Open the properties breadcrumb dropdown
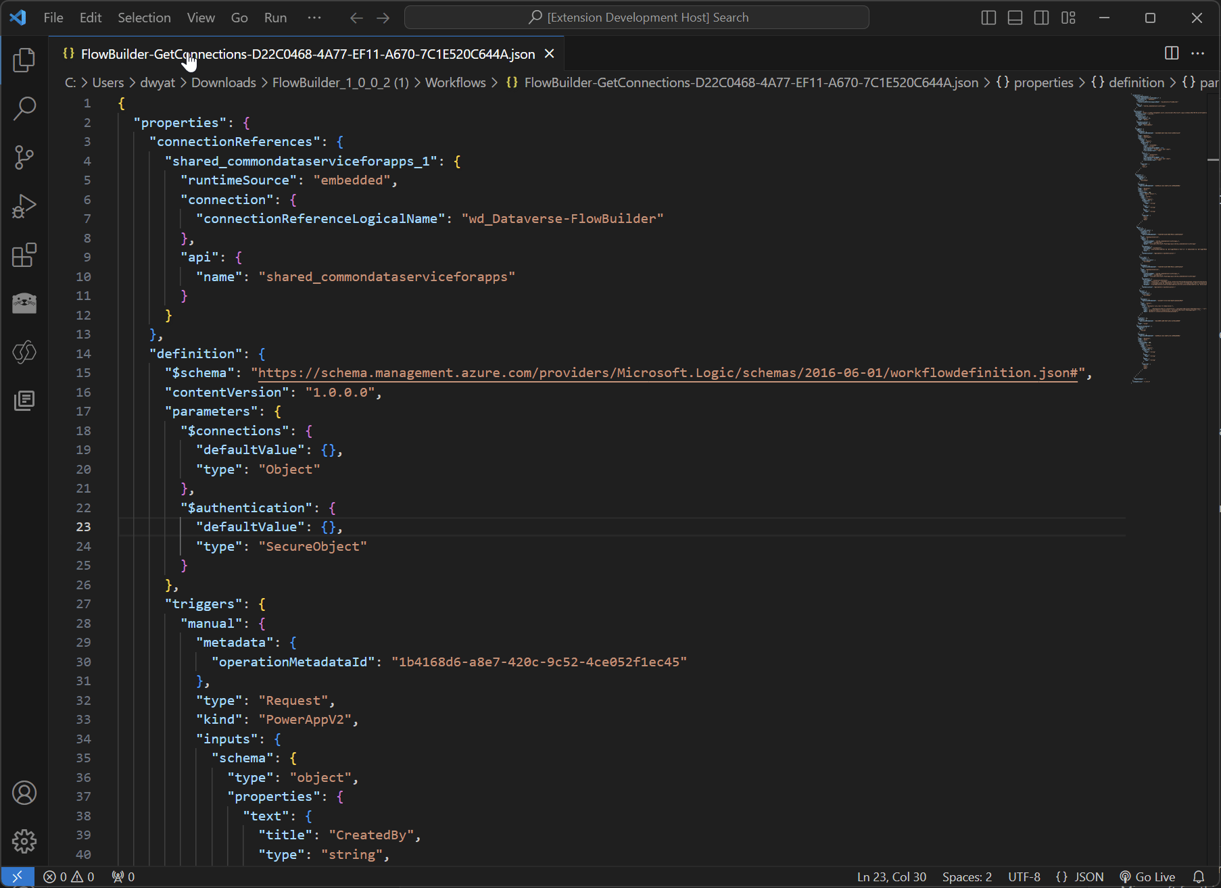This screenshot has height=888, width=1221. [1043, 82]
